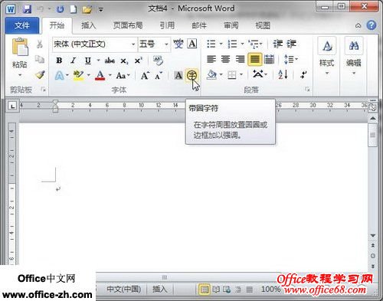Toggle Justify alignment button

pyautogui.click(x=254, y=59)
